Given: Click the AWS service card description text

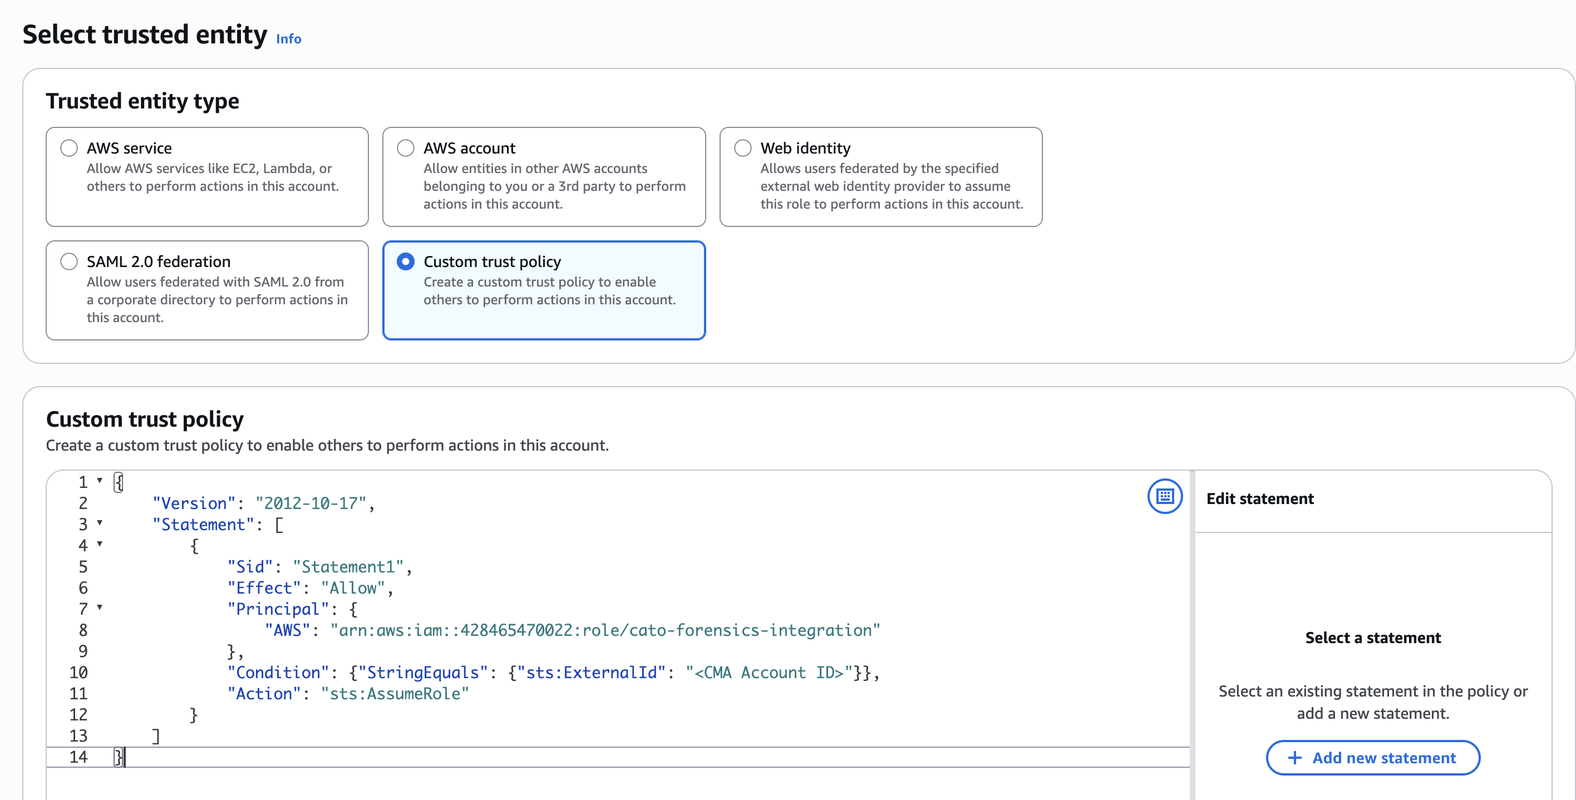Looking at the screenshot, I should pyautogui.click(x=212, y=177).
